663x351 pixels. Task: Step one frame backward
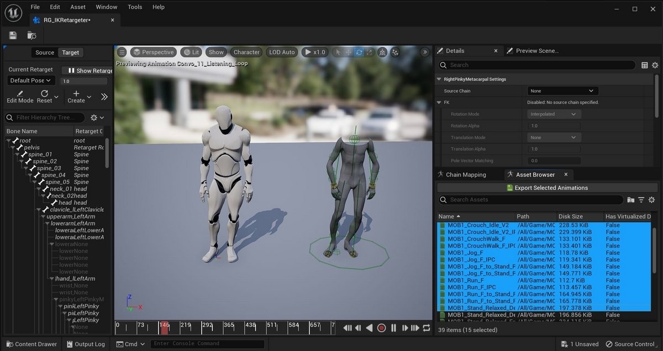coord(359,328)
